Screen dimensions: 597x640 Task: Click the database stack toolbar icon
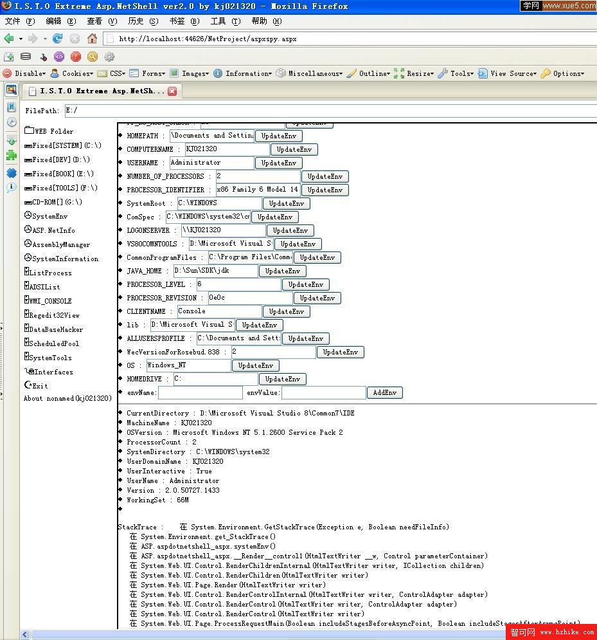26,57
